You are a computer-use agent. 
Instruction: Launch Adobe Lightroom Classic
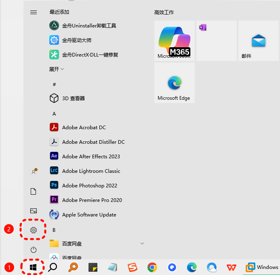84,171
